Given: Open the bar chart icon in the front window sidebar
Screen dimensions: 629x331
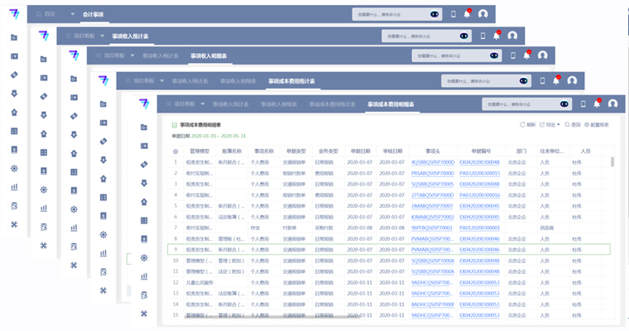Looking at the screenshot, I should pos(144,276).
